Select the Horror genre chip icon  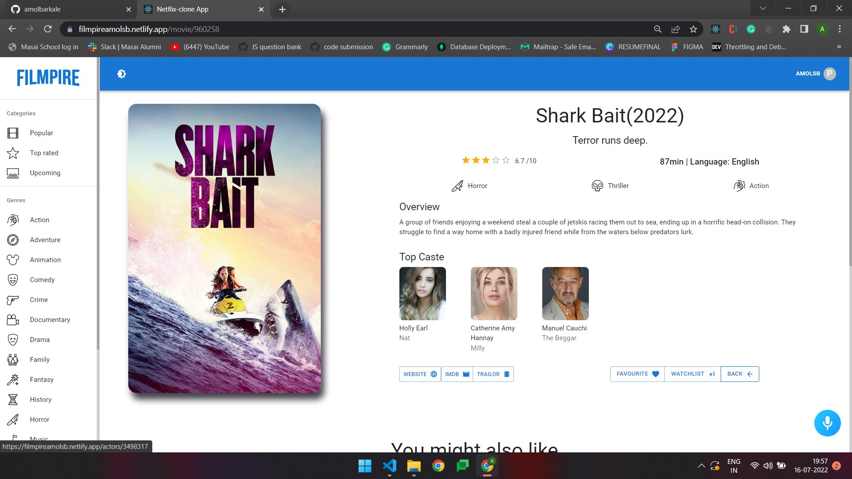[457, 186]
